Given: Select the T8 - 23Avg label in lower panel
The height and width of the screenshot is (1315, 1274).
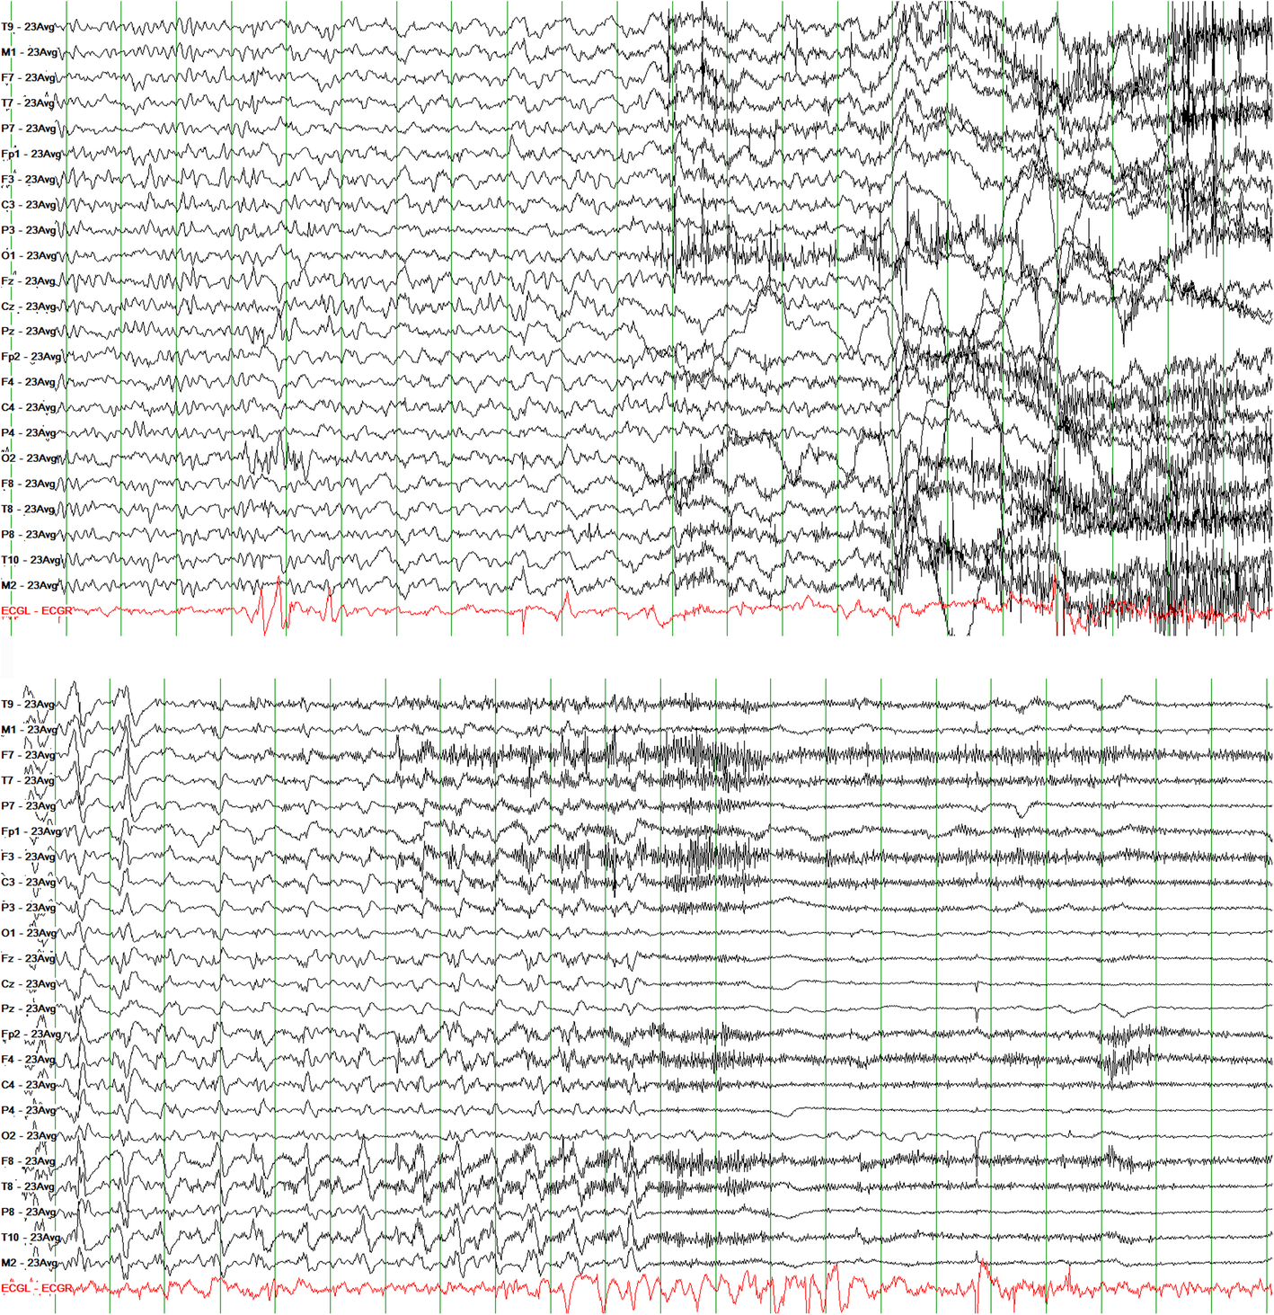Looking at the screenshot, I should pyautogui.click(x=28, y=1186).
